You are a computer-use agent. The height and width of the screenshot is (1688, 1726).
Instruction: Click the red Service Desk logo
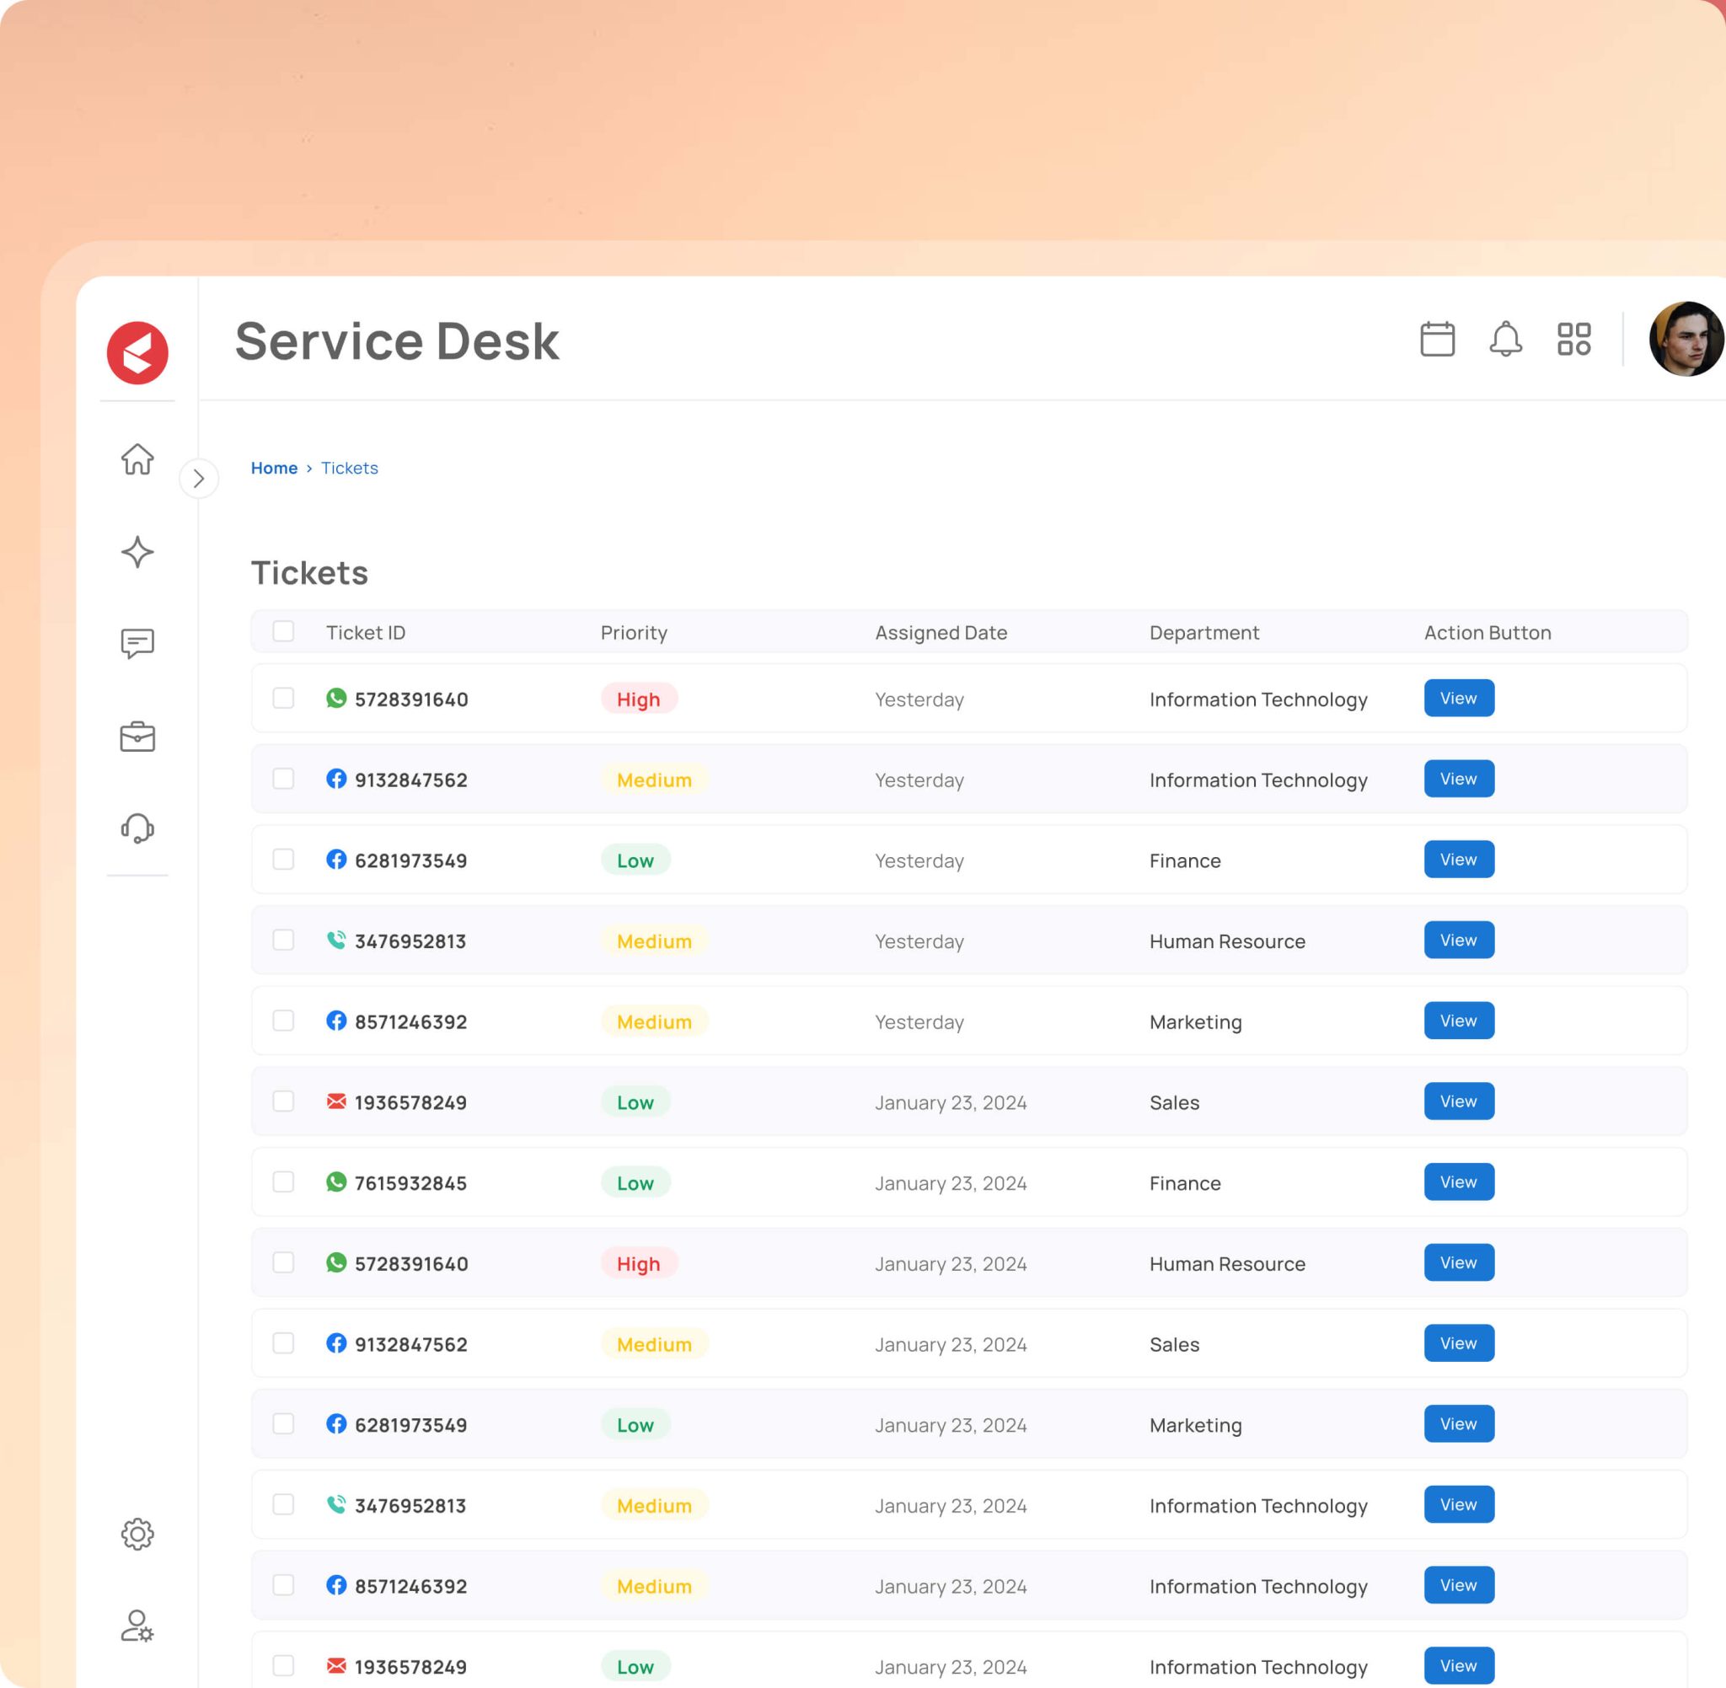click(x=137, y=353)
